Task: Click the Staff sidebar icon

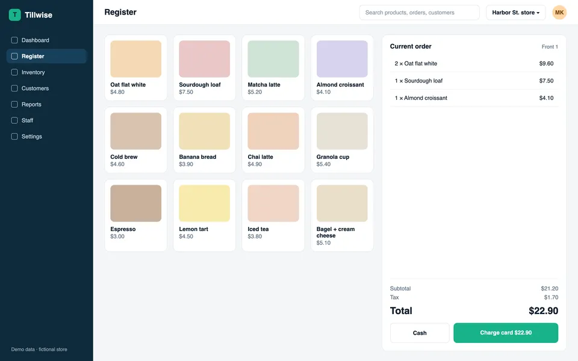Action: coord(14,120)
